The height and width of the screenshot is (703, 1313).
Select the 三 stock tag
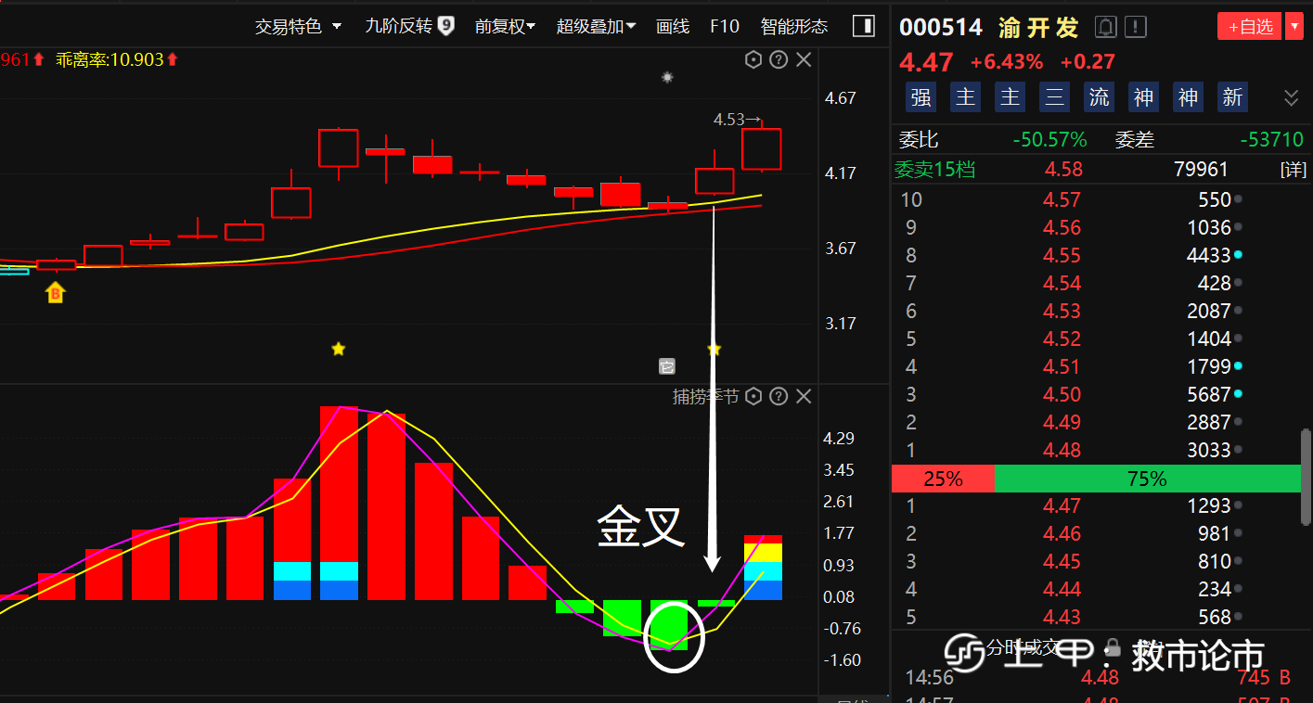pos(1054,97)
